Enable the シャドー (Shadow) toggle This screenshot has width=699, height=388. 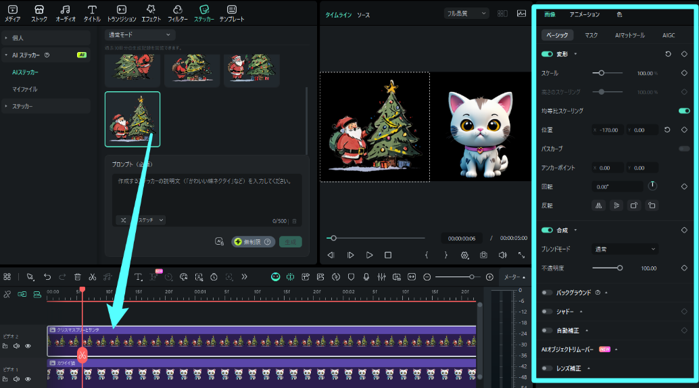548,312
